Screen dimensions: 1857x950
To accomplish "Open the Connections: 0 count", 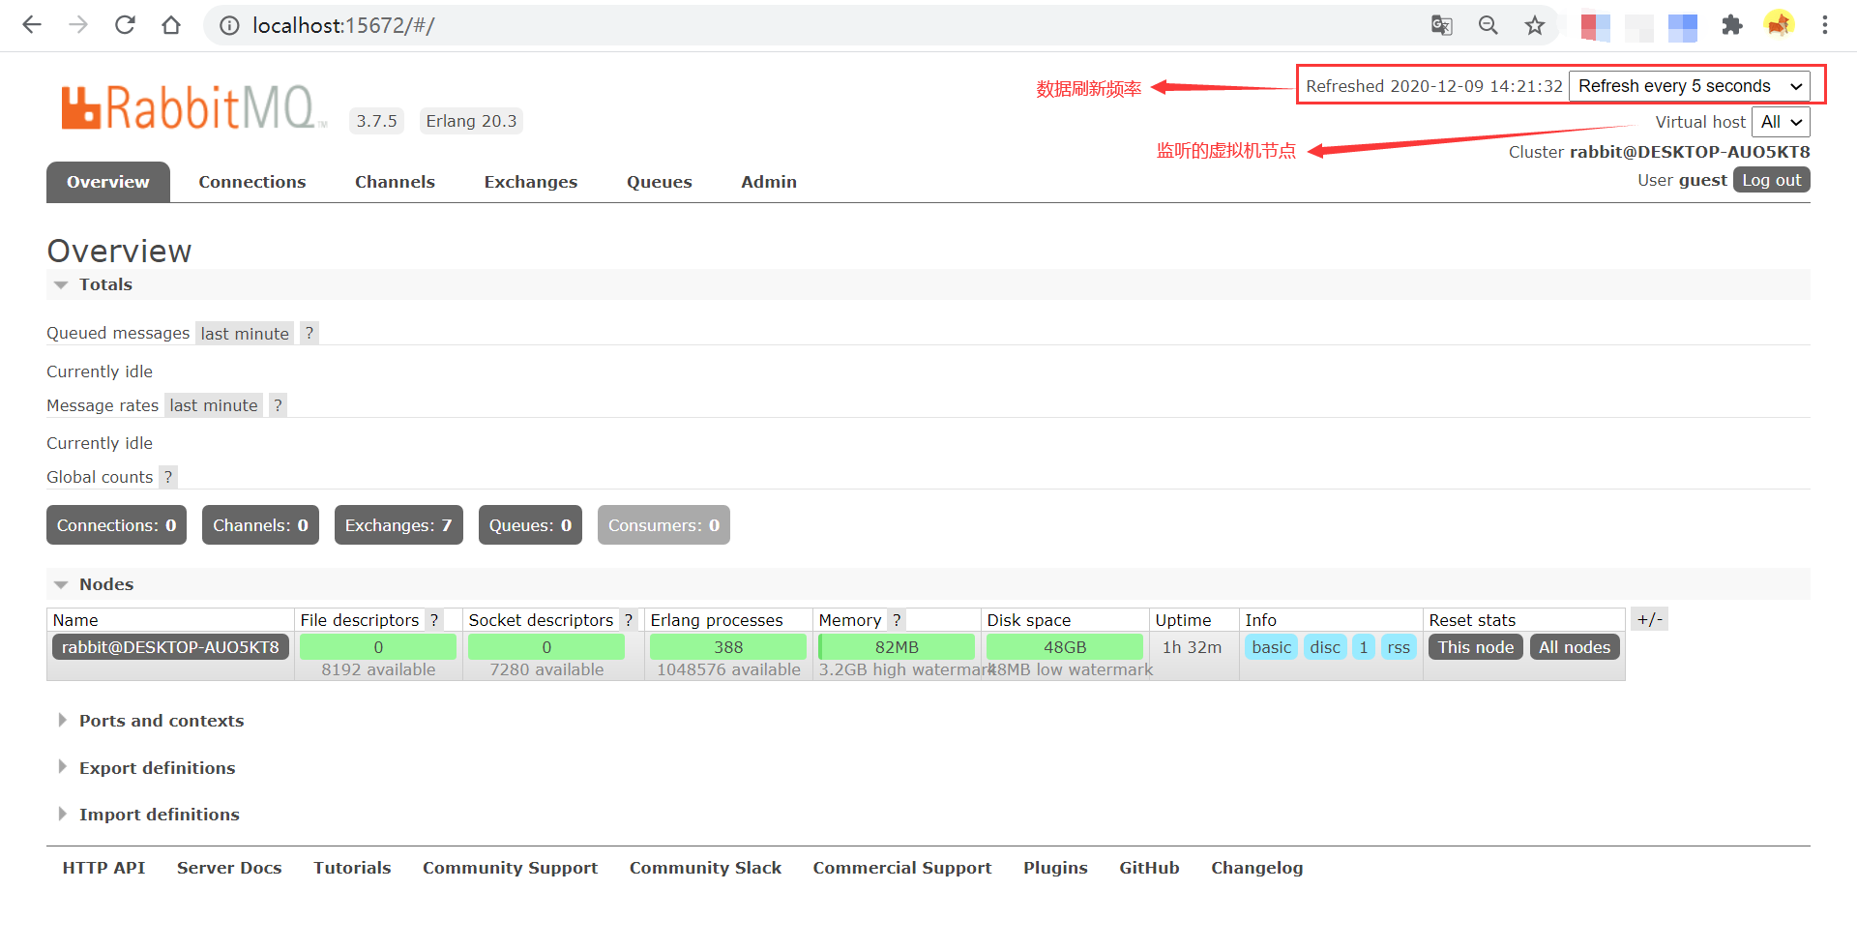I will (116, 525).
